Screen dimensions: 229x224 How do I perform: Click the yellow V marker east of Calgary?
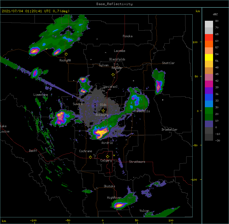point(114,155)
